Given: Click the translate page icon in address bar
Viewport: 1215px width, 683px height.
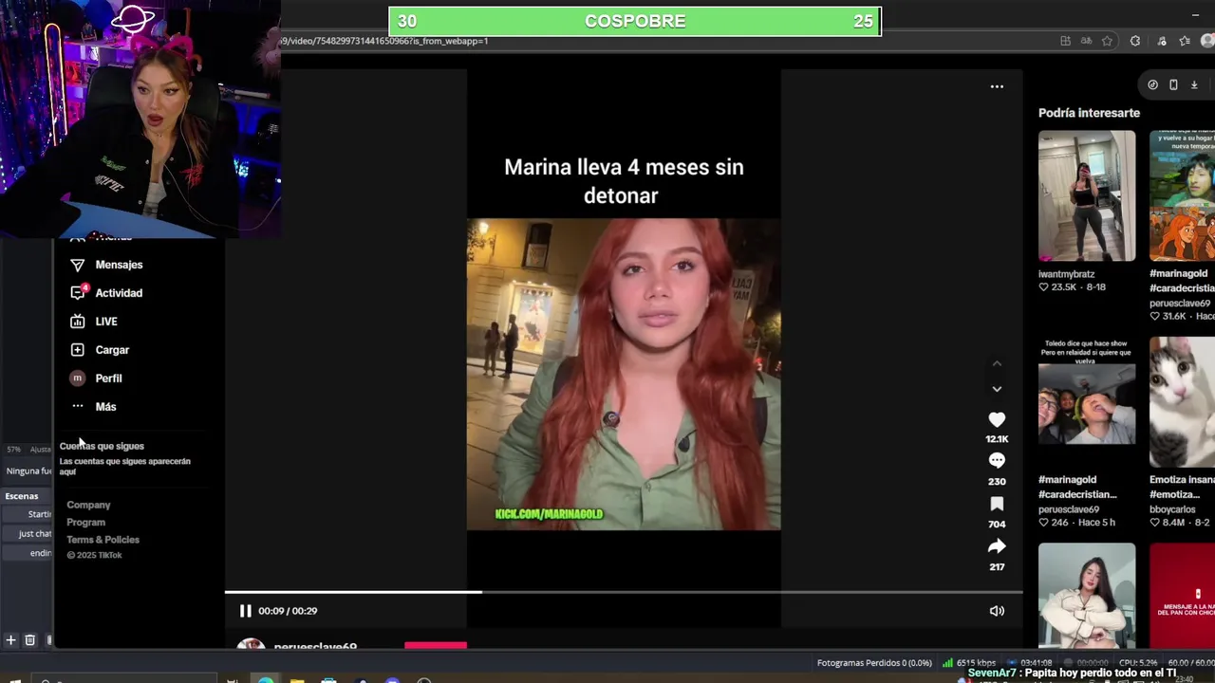Looking at the screenshot, I should [x=1085, y=41].
